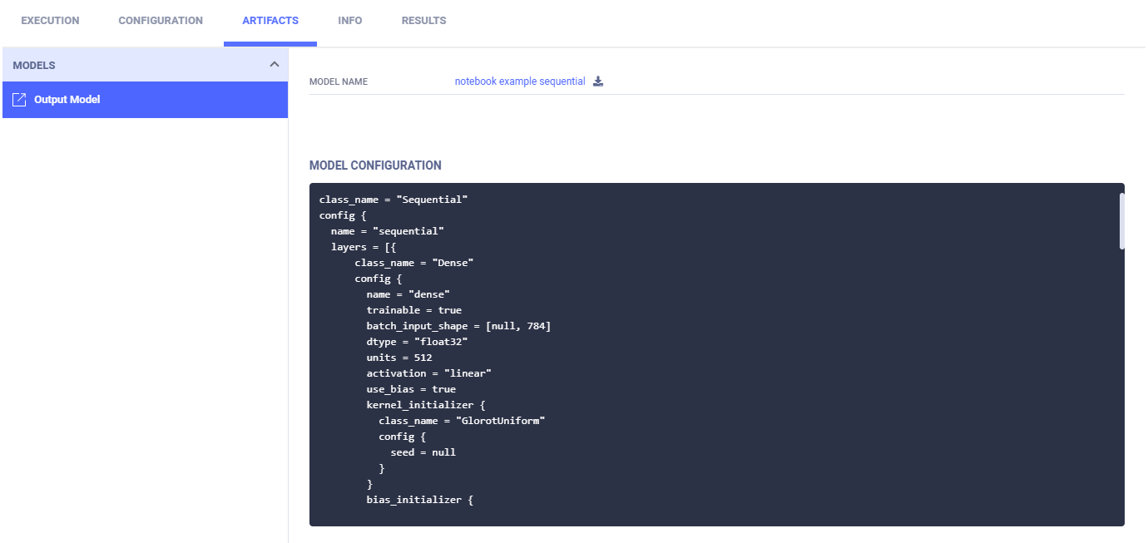1148x543 pixels.
Task: Click the activation = "linear" line
Action: [x=428, y=373]
